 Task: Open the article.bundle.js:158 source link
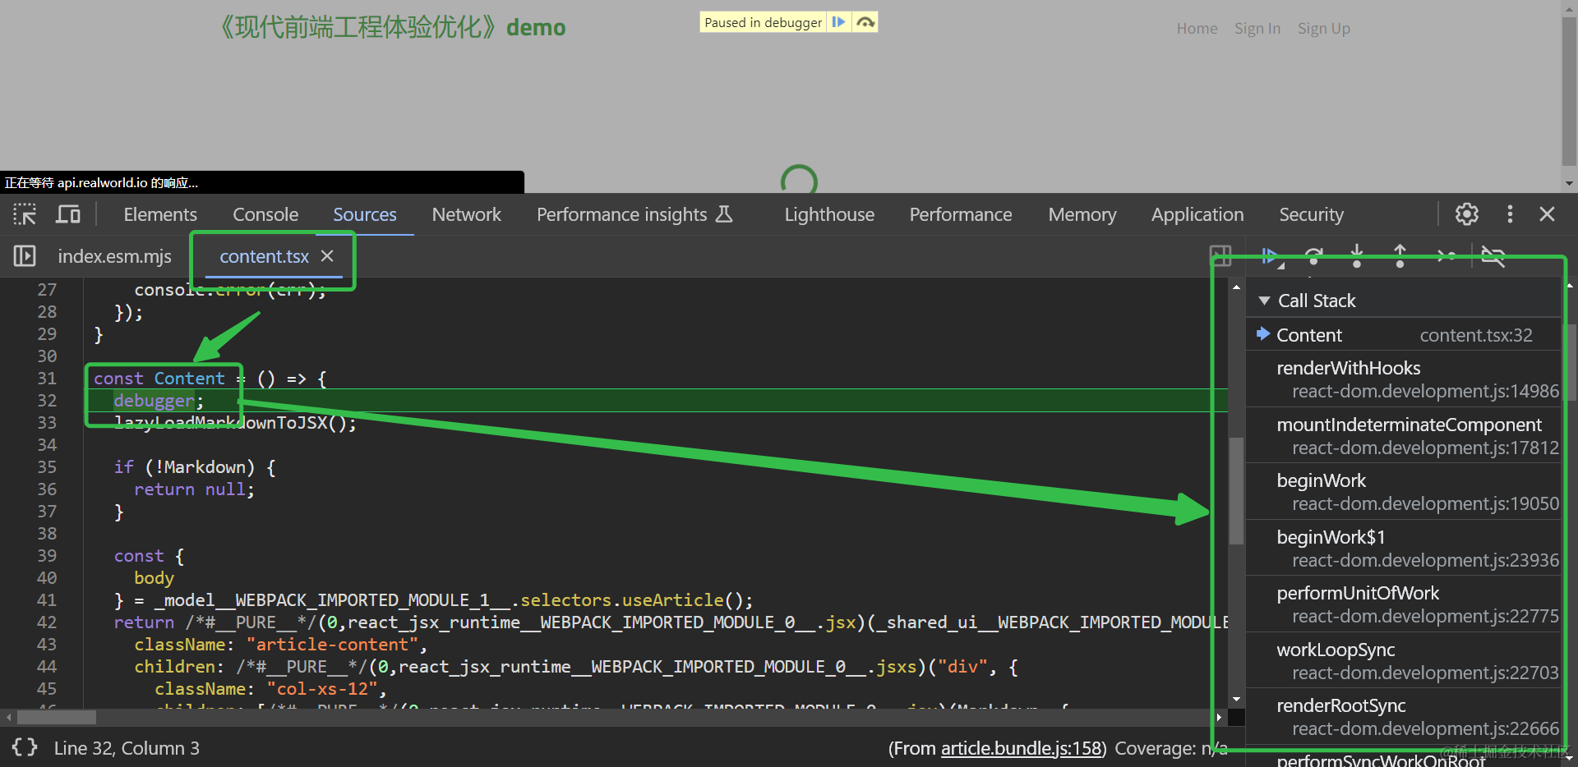pyautogui.click(x=1022, y=748)
